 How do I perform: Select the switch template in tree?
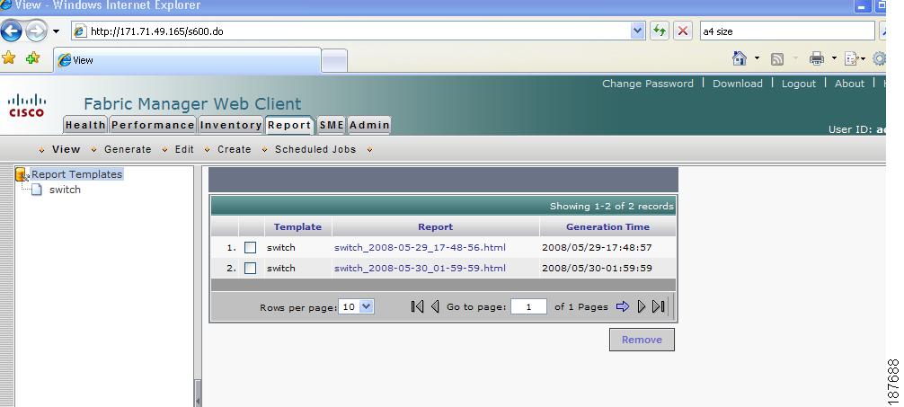click(65, 190)
